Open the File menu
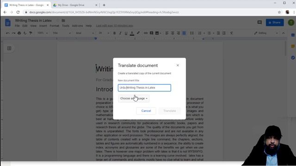 pos(17,26)
